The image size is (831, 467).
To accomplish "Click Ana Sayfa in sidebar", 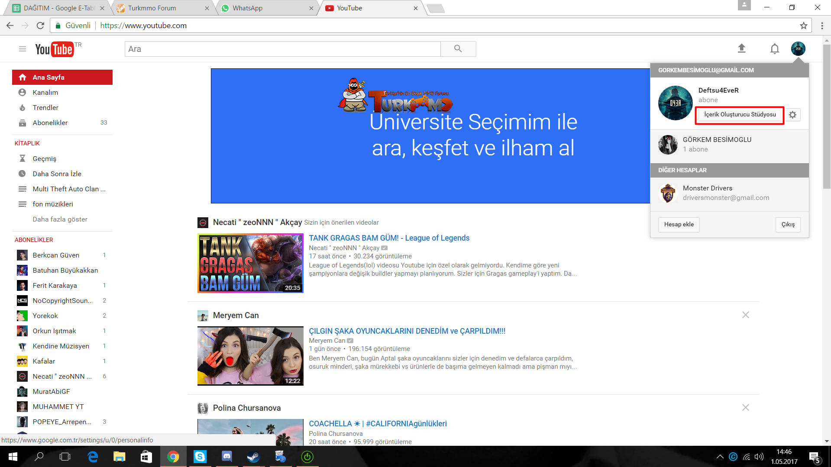I will (62, 77).
